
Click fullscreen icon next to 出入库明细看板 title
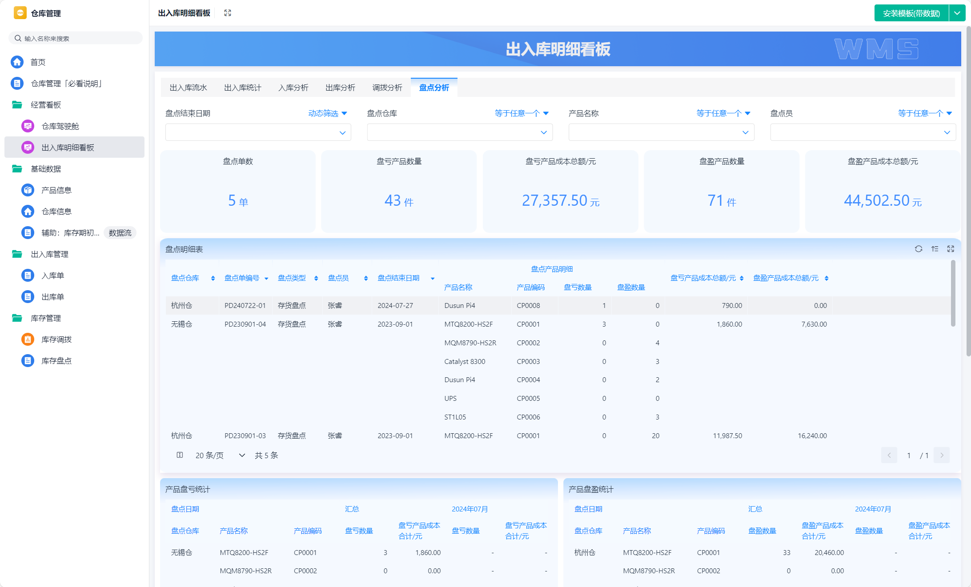pos(228,13)
